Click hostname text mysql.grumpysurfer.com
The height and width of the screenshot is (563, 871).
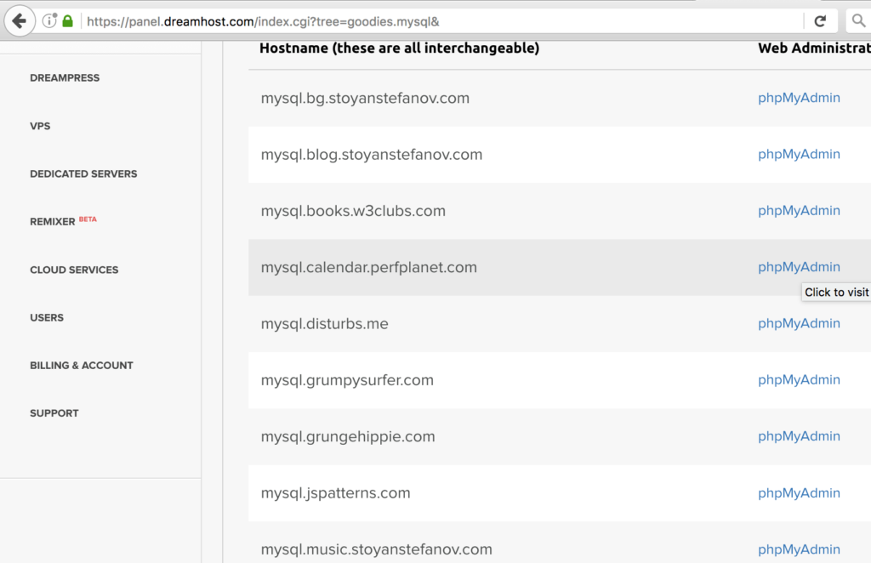tap(347, 380)
